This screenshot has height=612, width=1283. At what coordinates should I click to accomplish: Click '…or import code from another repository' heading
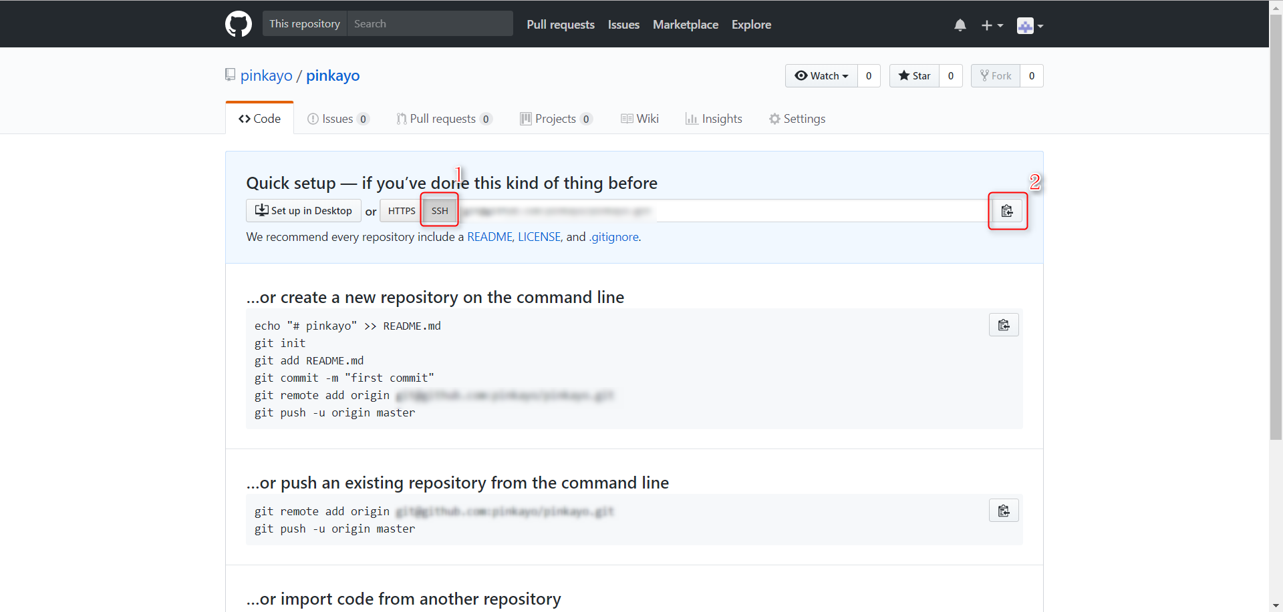pos(404,599)
